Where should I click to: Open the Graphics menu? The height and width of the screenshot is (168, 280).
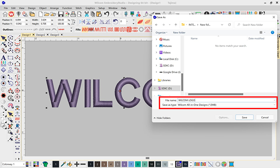pos(90,8)
